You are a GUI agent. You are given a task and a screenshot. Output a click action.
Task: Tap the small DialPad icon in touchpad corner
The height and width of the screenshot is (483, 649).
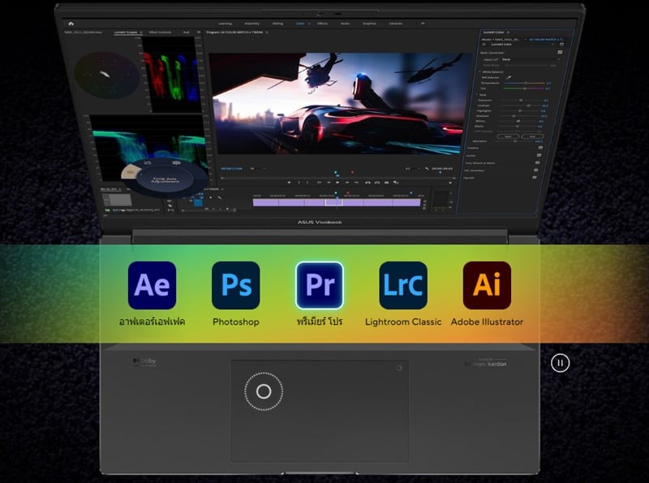click(x=398, y=368)
